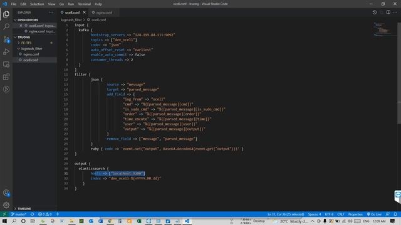Viewport: 401px width, 225px height.
Task: Open the Go menu
Action: pyautogui.click(x=61, y=4)
